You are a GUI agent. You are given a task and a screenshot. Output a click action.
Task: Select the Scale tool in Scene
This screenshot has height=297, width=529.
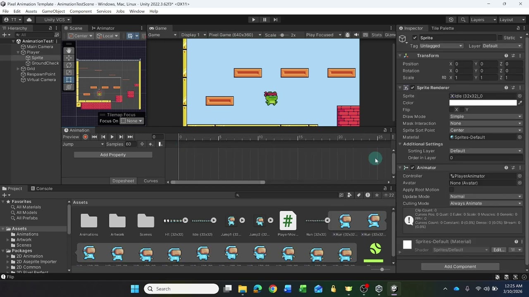69,73
